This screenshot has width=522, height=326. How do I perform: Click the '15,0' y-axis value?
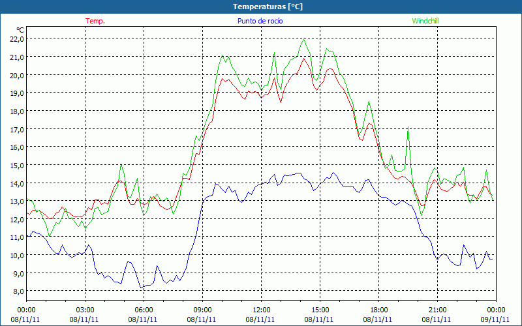pyautogui.click(x=17, y=166)
